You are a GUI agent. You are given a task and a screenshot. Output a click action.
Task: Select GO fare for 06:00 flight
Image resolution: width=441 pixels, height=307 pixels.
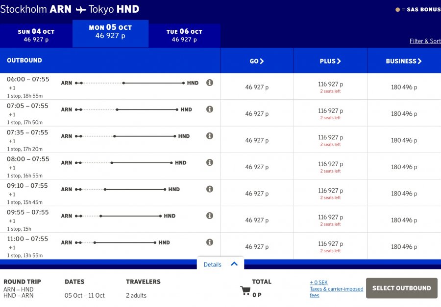(257, 87)
